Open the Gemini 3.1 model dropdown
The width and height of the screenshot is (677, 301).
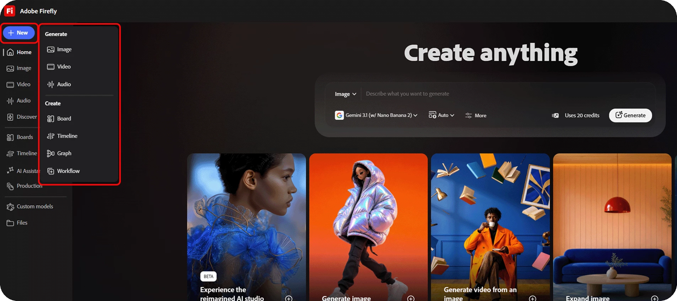tap(376, 115)
